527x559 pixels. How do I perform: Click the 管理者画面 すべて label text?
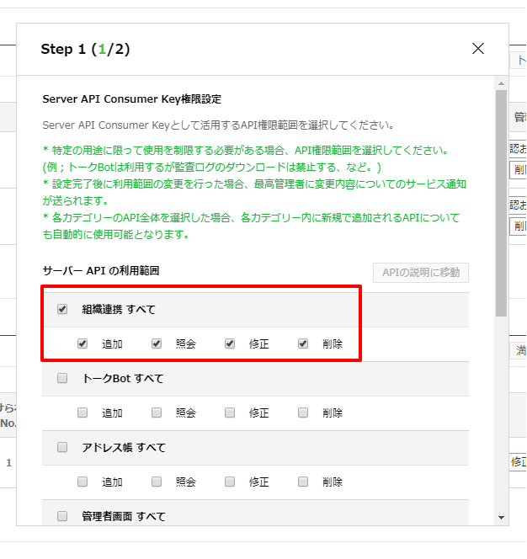124,516
